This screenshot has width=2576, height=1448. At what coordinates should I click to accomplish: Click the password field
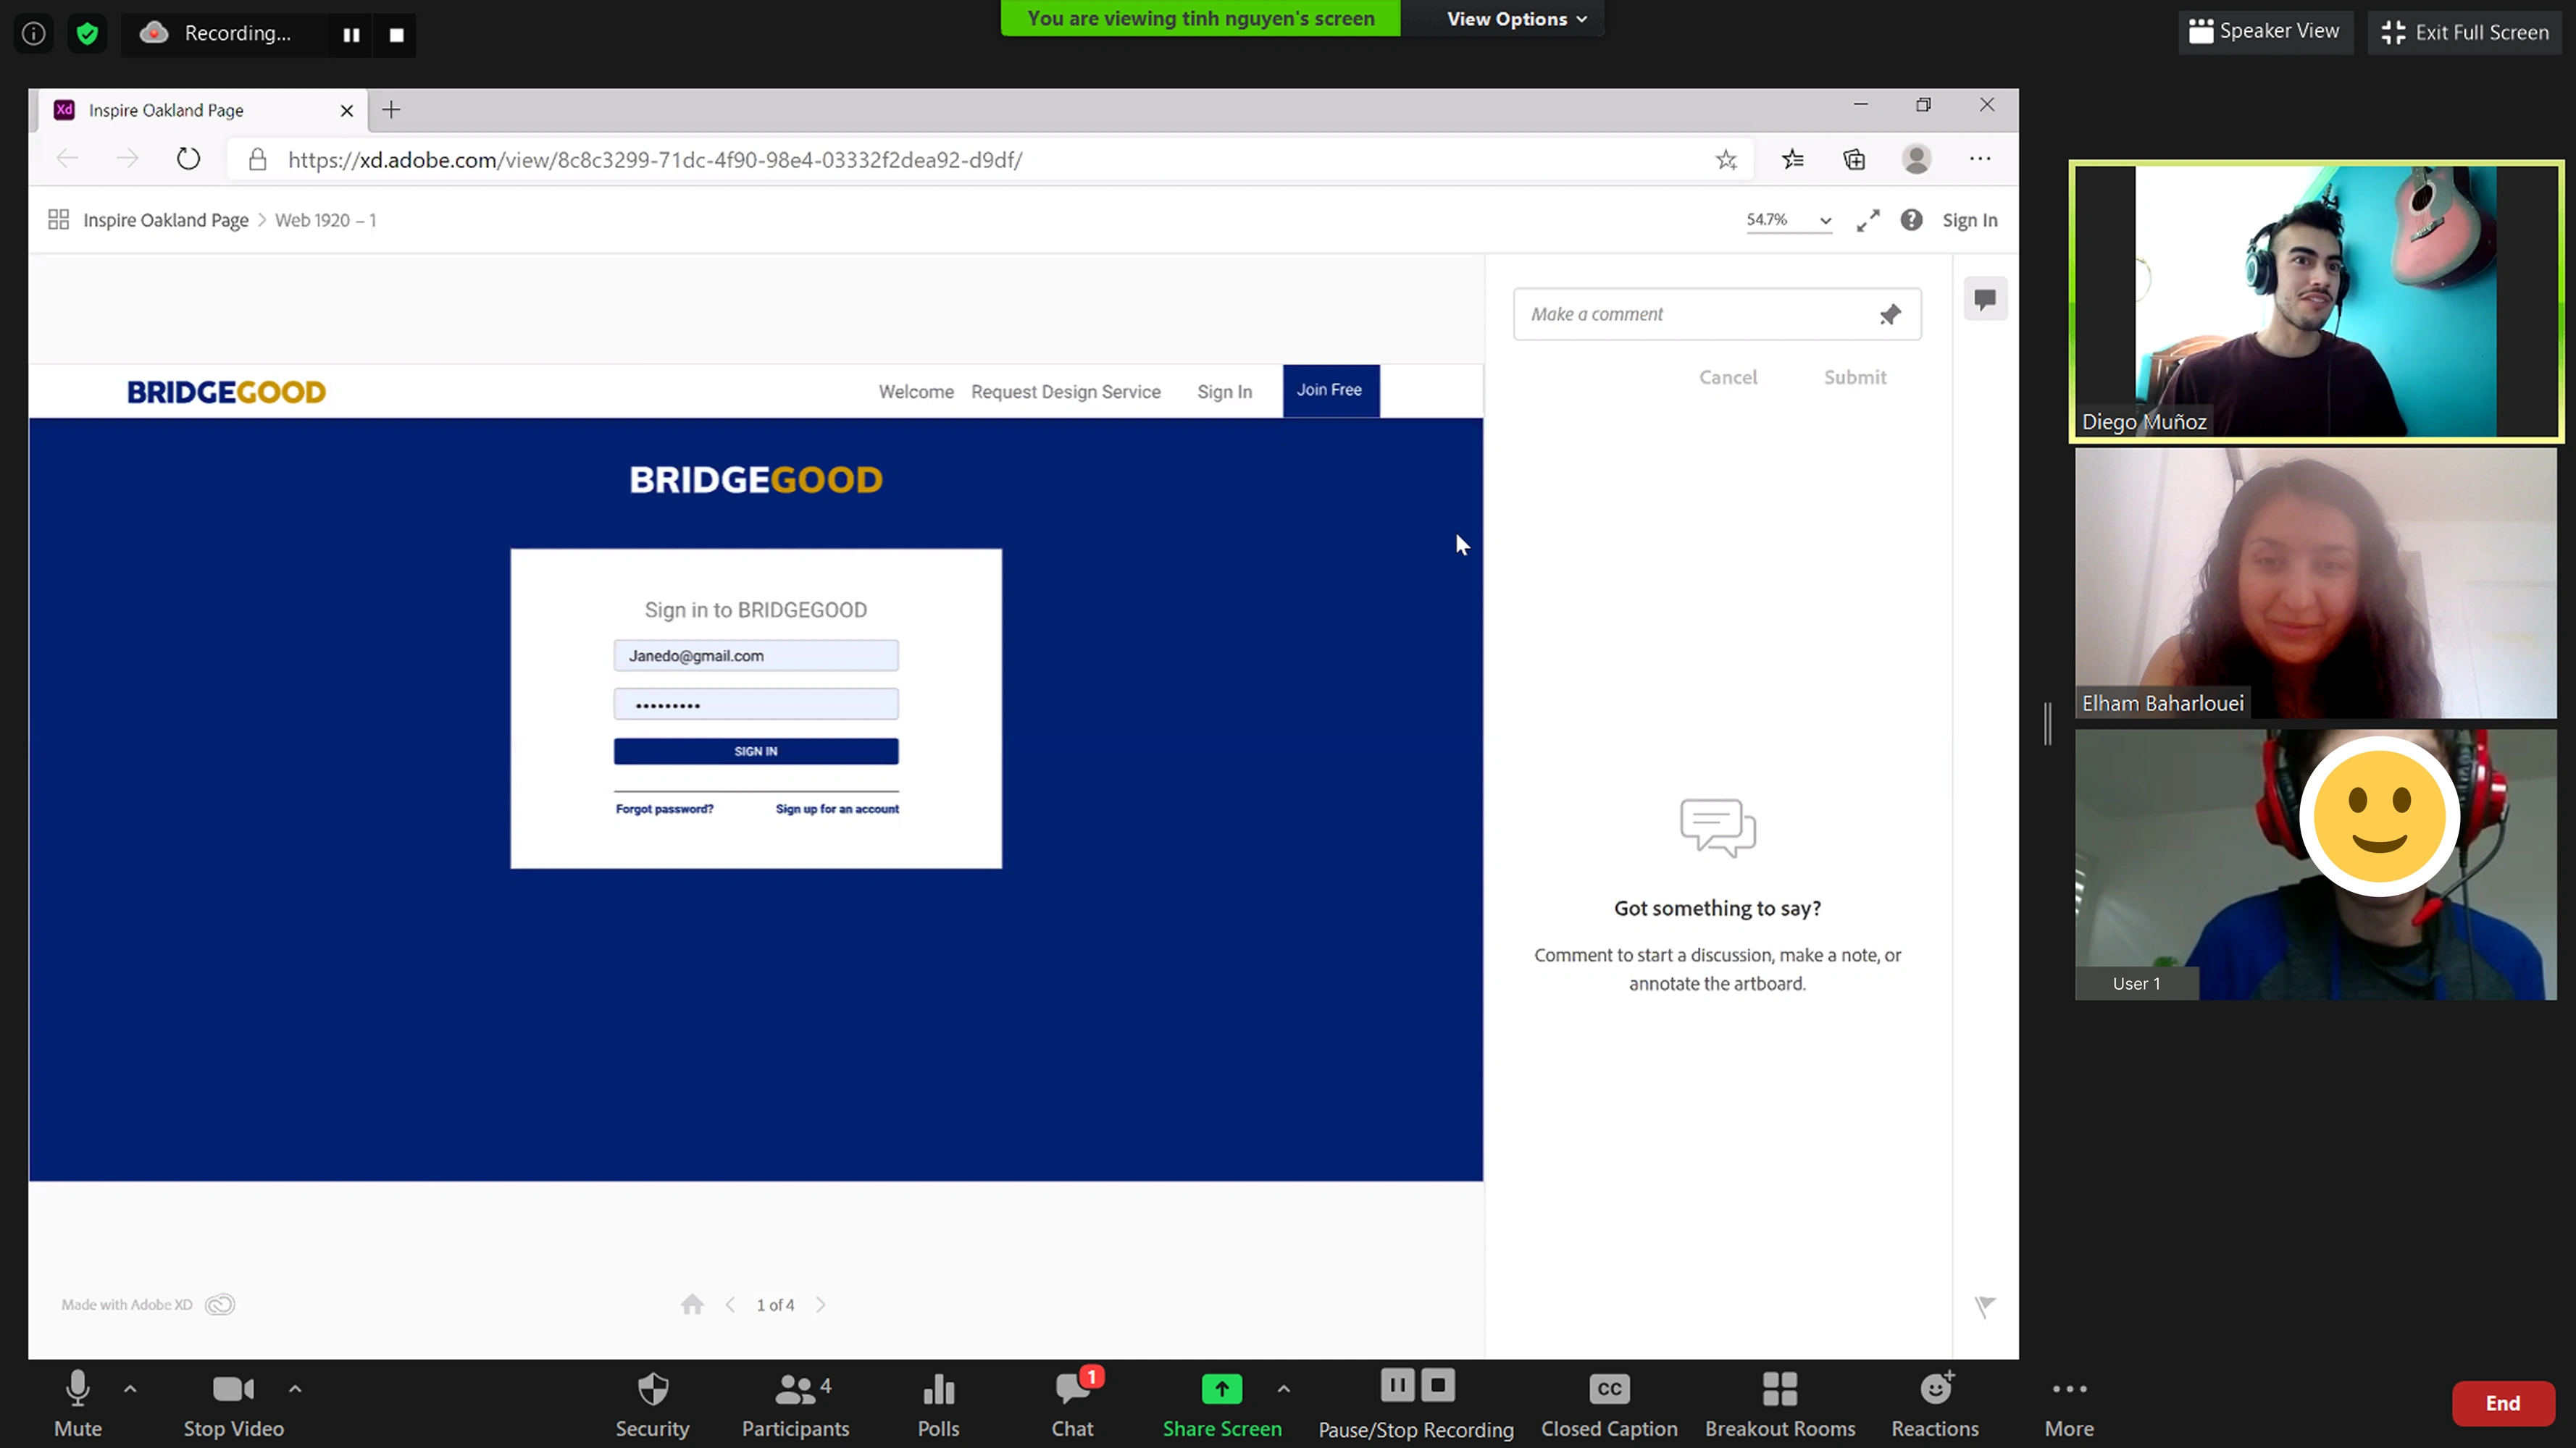point(756,704)
